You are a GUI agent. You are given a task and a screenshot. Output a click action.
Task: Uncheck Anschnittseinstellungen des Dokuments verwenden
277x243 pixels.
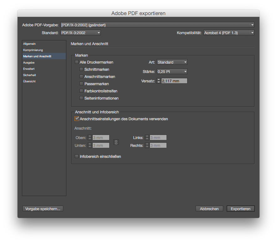click(x=77, y=119)
